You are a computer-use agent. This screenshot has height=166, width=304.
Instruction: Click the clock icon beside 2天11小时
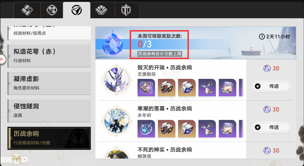pyautogui.click(x=262, y=37)
